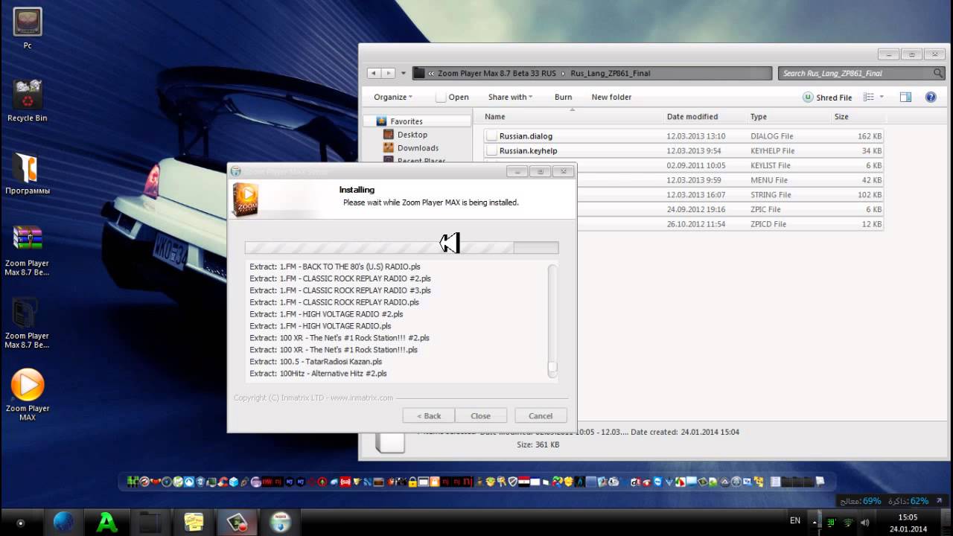Click the installer log scrollbar

point(552,321)
